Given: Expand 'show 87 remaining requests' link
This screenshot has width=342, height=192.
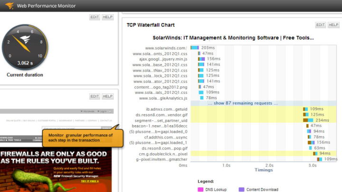Looking at the screenshot, I should pos(243,103).
